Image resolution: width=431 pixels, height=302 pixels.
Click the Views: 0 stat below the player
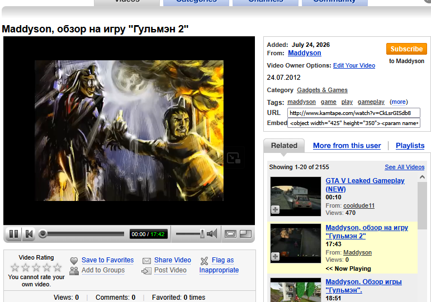point(67,298)
